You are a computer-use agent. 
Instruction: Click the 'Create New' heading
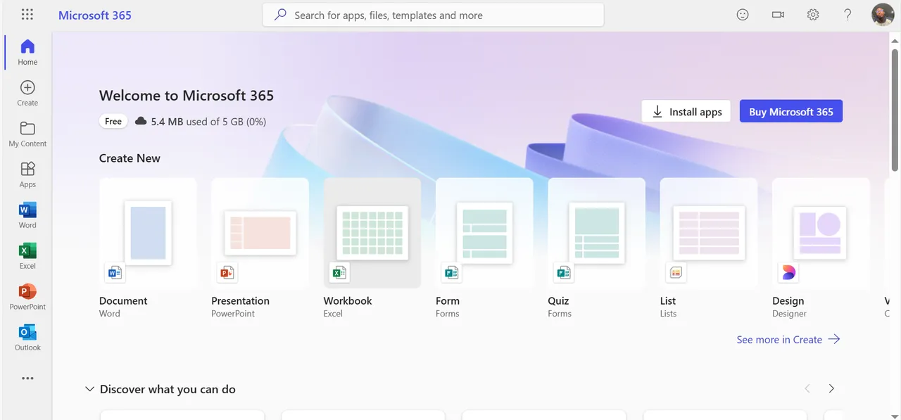point(130,158)
